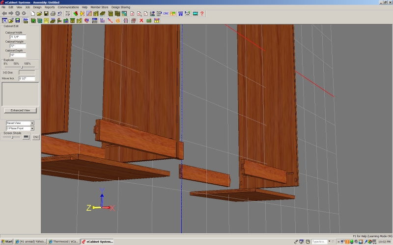
Task: Click the green camera icon in second toolbar
Action: (149, 21)
